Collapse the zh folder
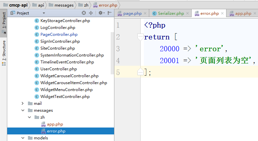This screenshot has height=141, width=258. [x=30, y=117]
